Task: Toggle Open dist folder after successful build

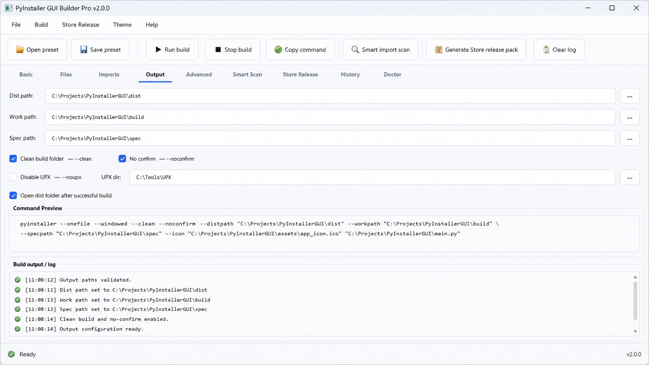Action: point(13,195)
